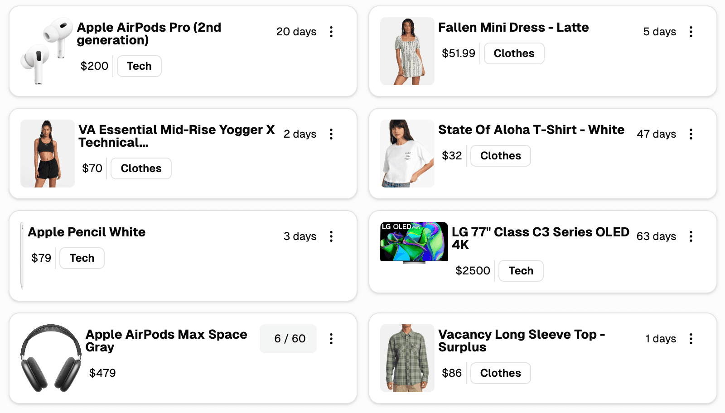The height and width of the screenshot is (413, 725).
Task: Open three-dot menu for LG OLED TV
Action: [x=691, y=236]
